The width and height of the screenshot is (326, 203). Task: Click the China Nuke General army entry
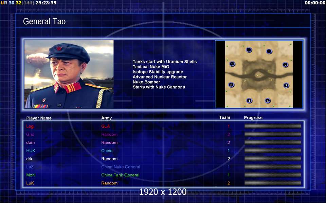[x=121, y=167]
